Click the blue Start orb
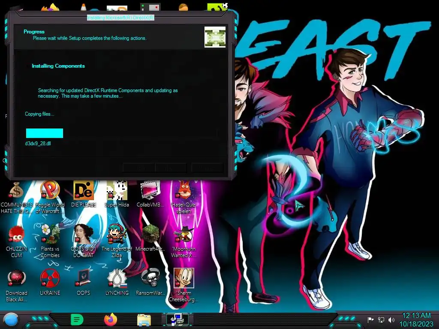This screenshot has height=329, width=439. pyautogui.click(x=11, y=320)
